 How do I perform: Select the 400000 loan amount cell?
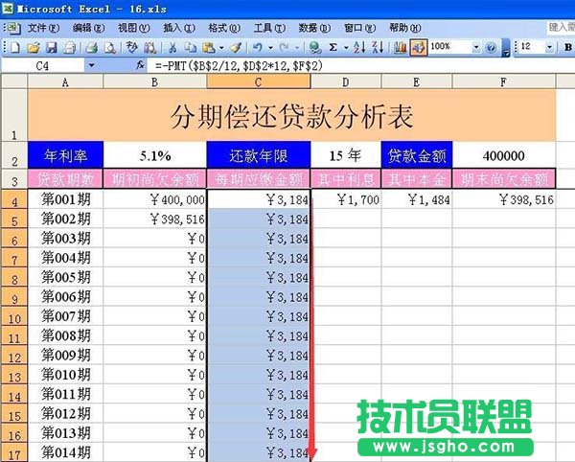tap(504, 155)
